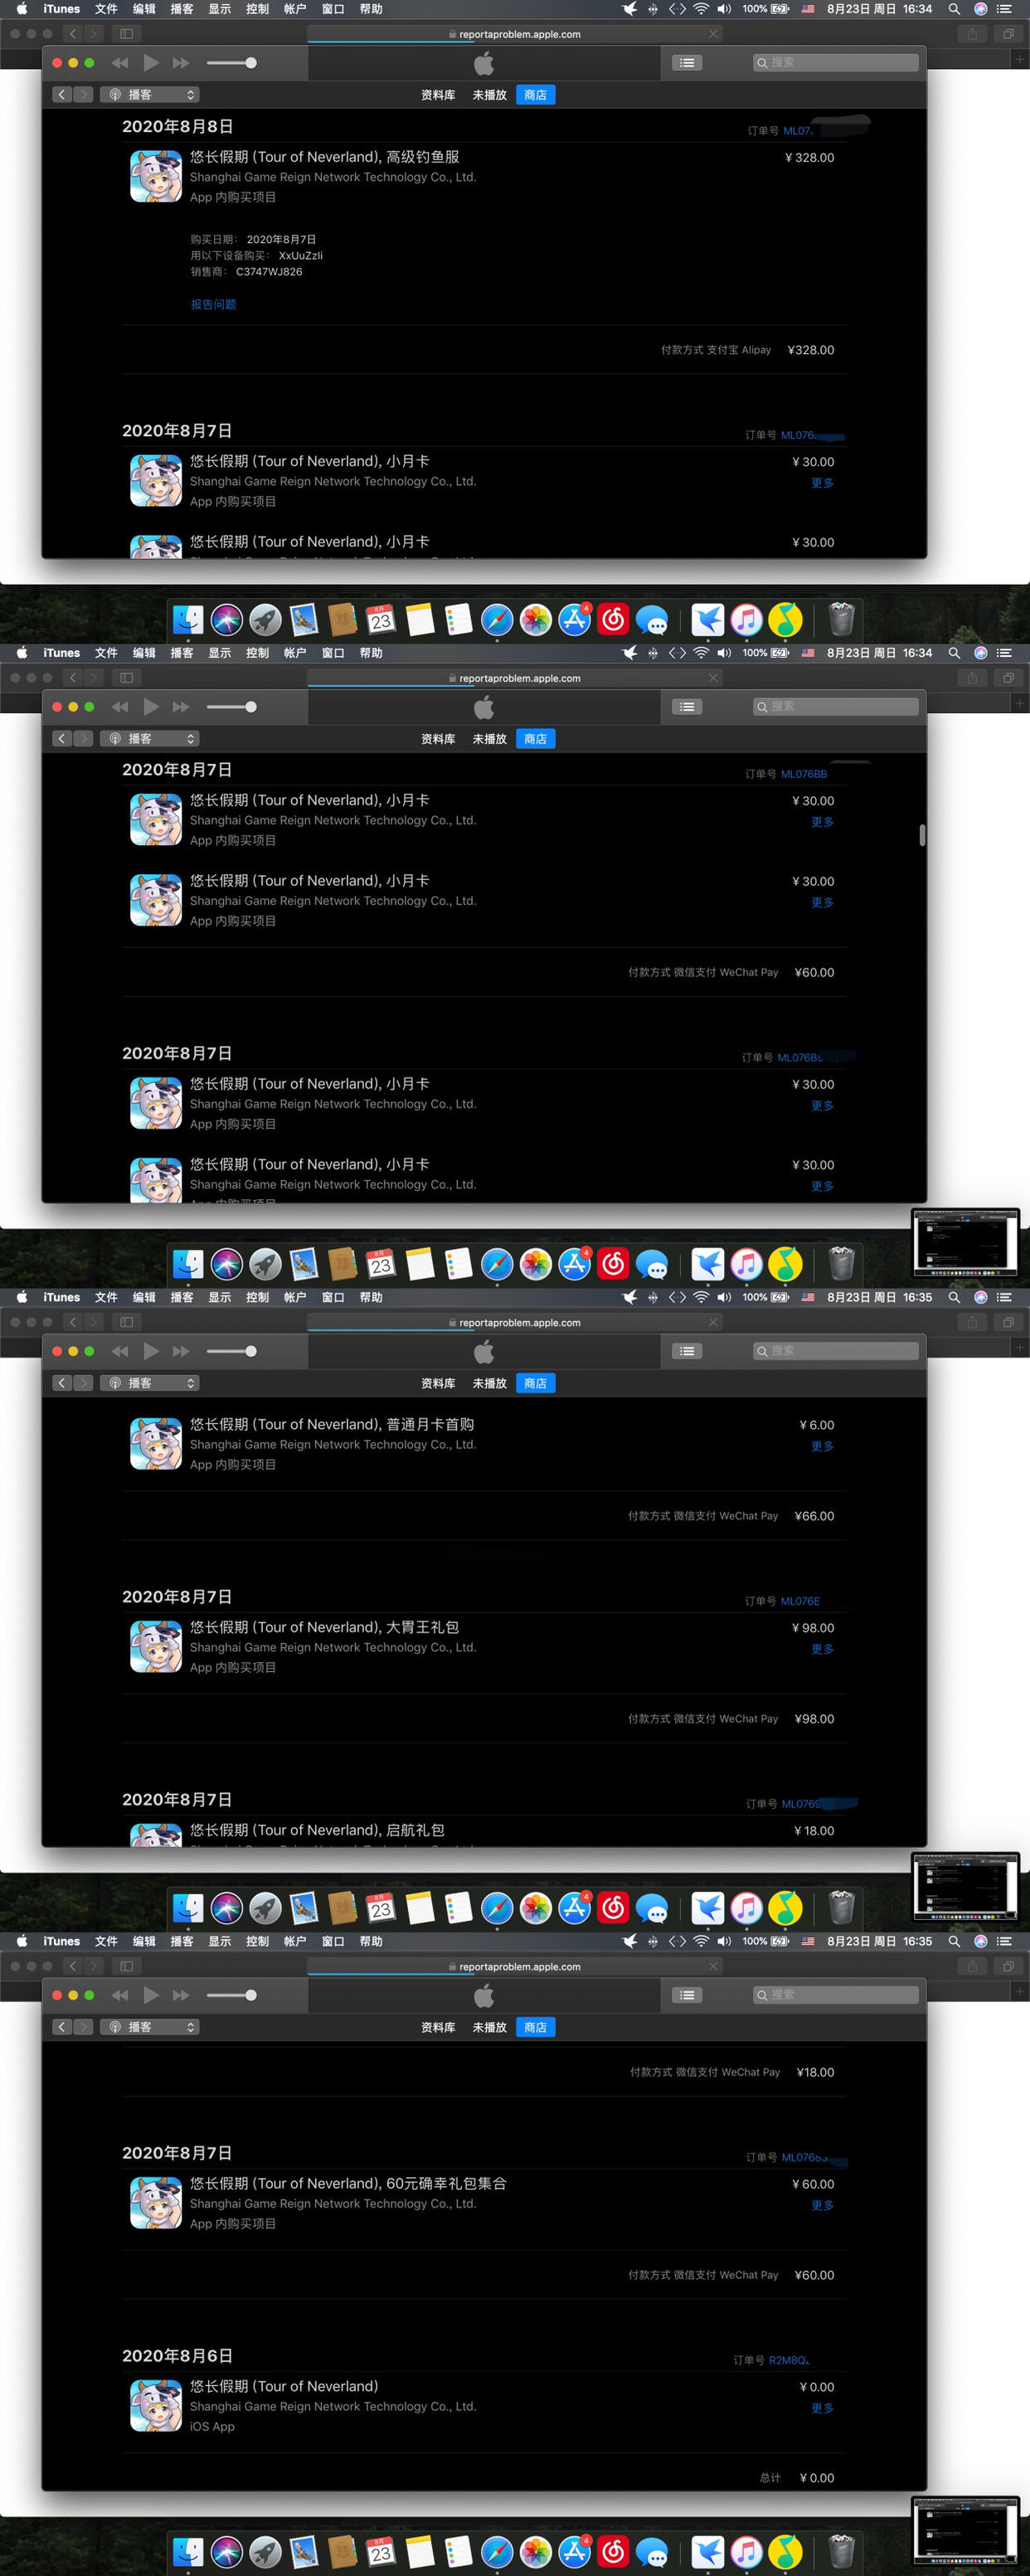Click the volume slider above the 2020年8月8日 order
Viewport: 1030px width, 2576px height.
click(231, 63)
